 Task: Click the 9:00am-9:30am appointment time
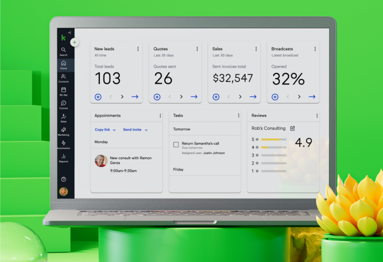click(123, 171)
